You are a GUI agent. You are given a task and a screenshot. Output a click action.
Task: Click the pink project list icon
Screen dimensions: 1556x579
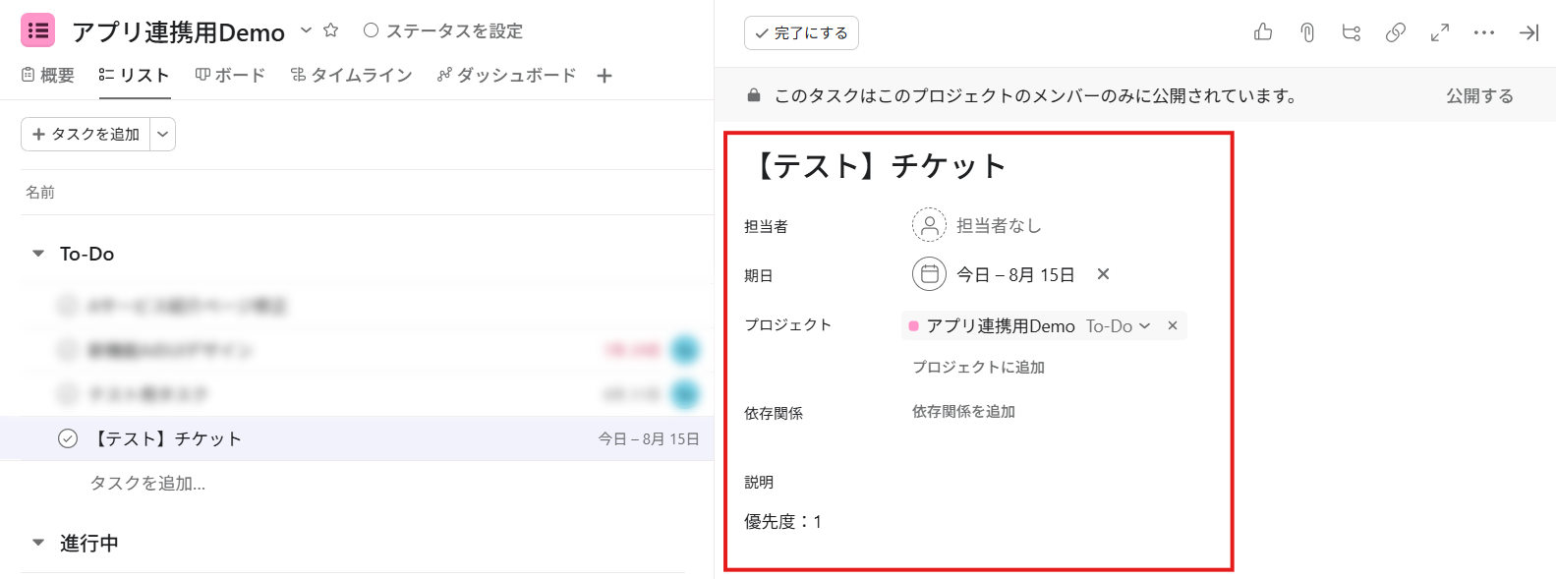(38, 30)
